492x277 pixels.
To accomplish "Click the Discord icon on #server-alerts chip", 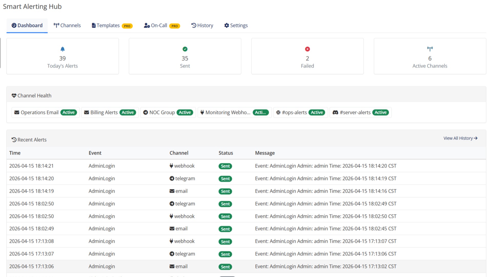I will pos(335,112).
